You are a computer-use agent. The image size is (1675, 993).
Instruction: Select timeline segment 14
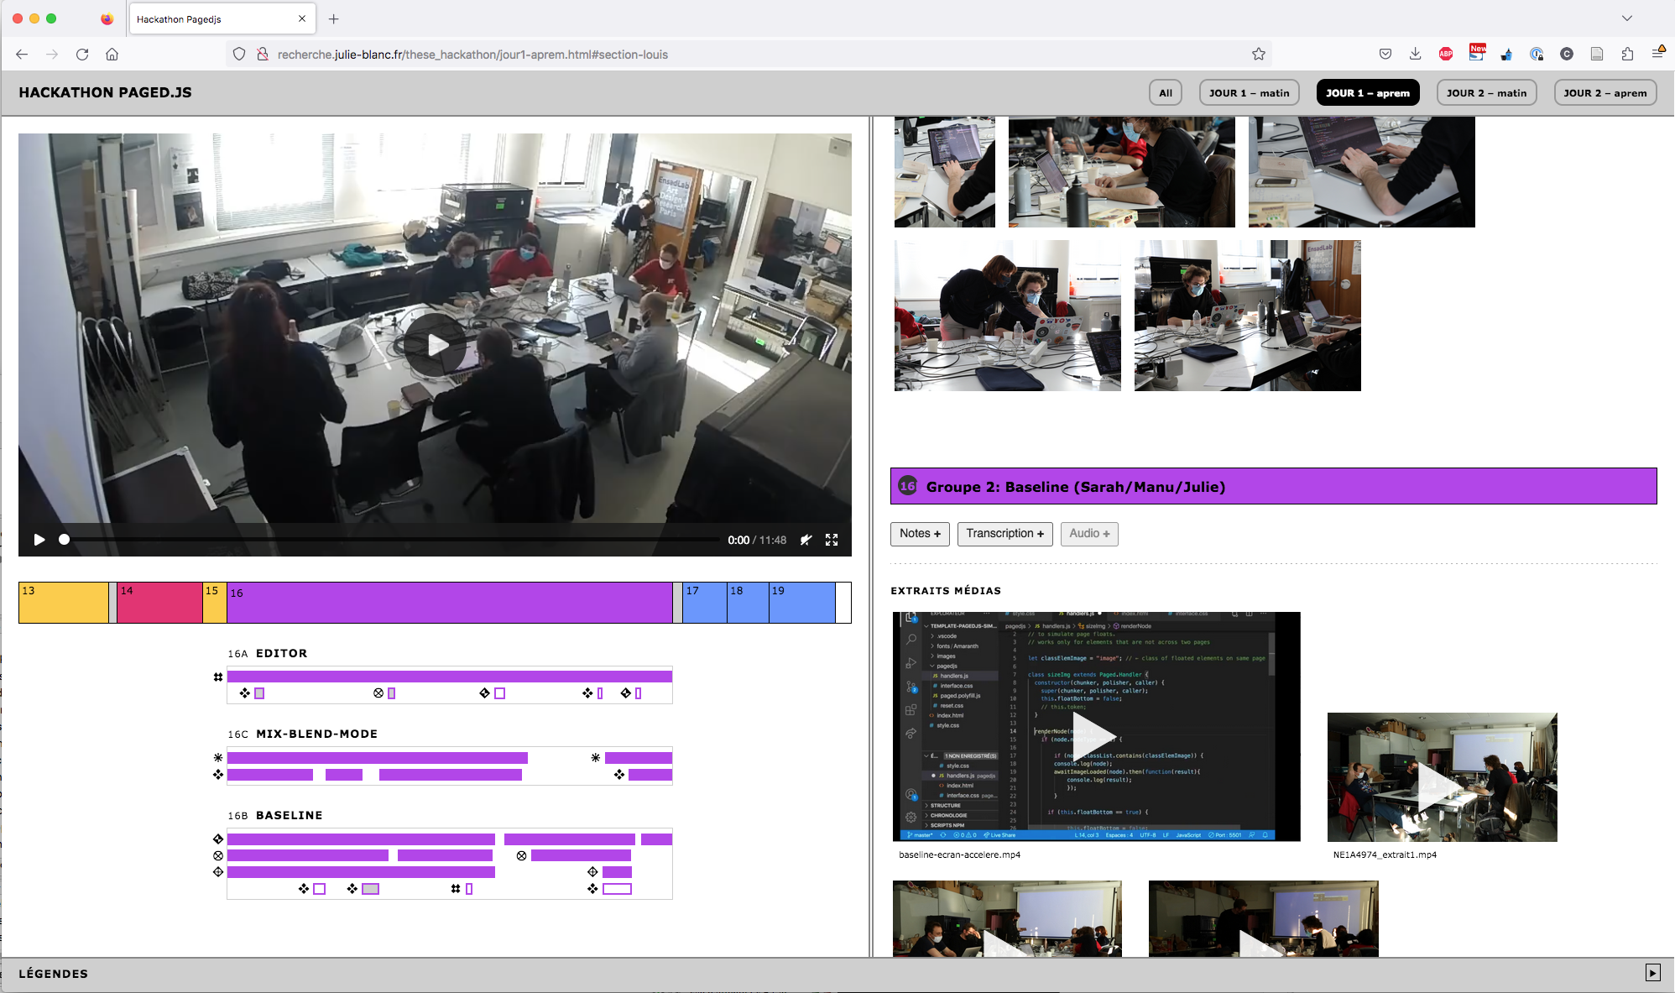pyautogui.click(x=159, y=603)
